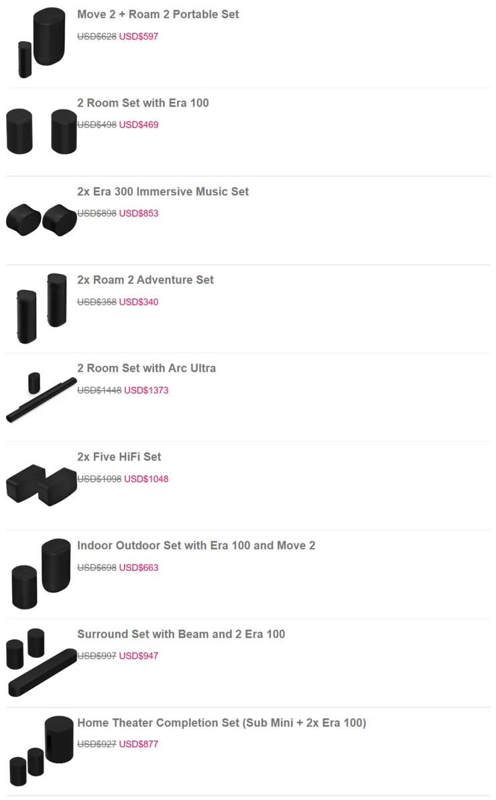Select the Beam surround set image
This screenshot has width=496, height=800.
coord(42,662)
